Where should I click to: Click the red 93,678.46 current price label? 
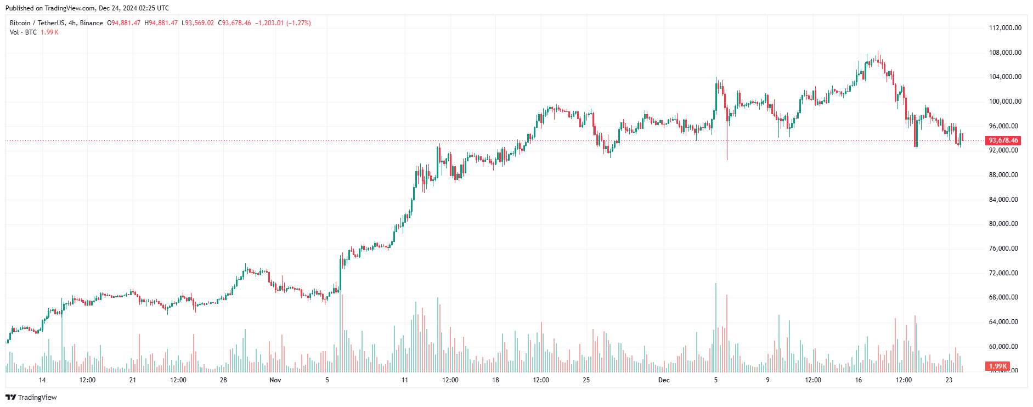tap(1003, 140)
